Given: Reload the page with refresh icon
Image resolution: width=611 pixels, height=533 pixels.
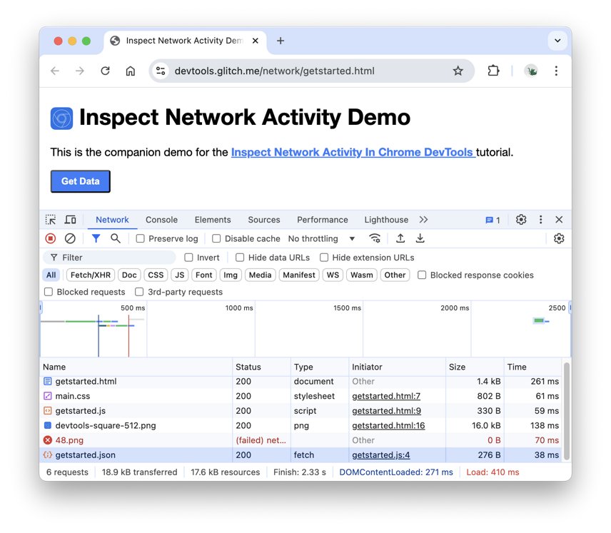Looking at the screenshot, I should point(105,71).
